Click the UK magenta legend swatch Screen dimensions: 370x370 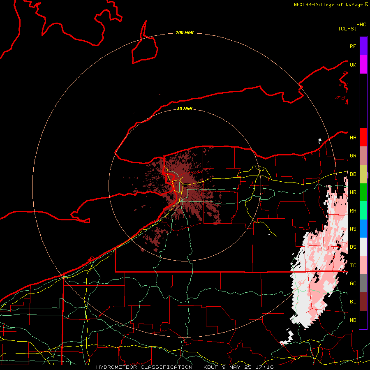coord(363,65)
